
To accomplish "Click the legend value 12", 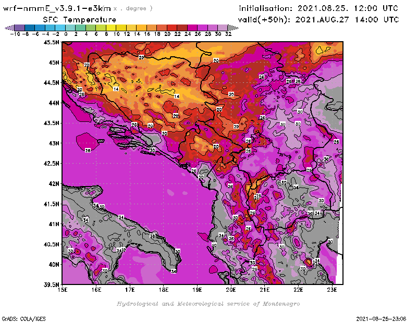I will (x=127, y=34).
